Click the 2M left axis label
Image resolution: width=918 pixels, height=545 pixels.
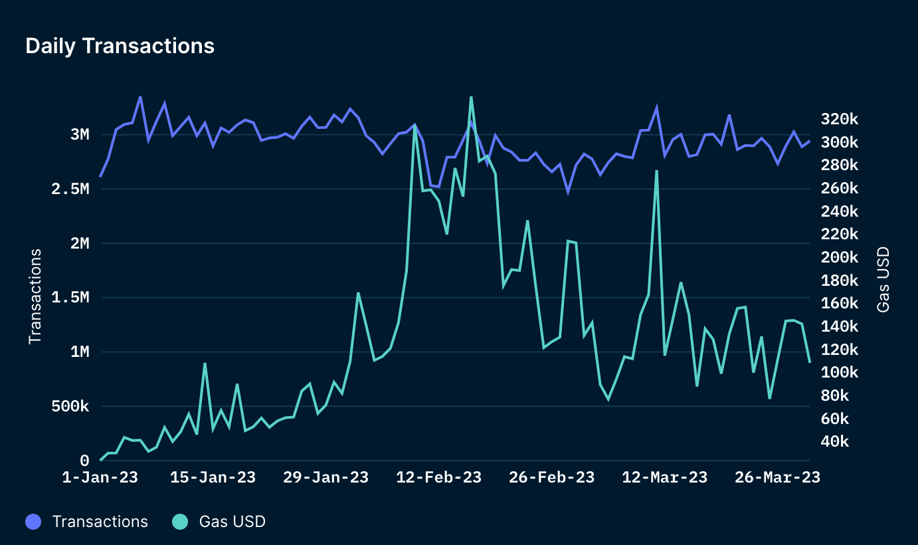pos(80,243)
